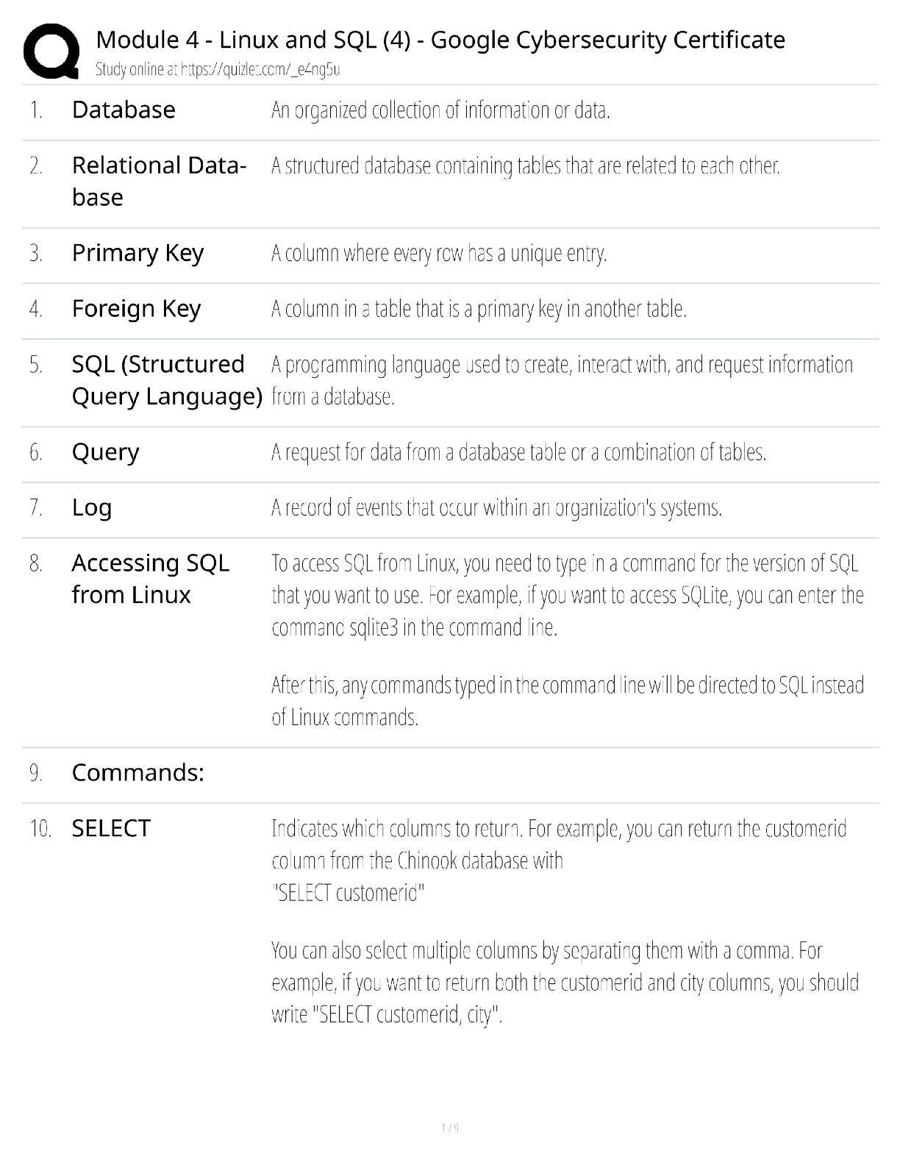Viewport: 900px width, 1165px height.
Task: Click the Primary Key definition text
Action: (439, 254)
